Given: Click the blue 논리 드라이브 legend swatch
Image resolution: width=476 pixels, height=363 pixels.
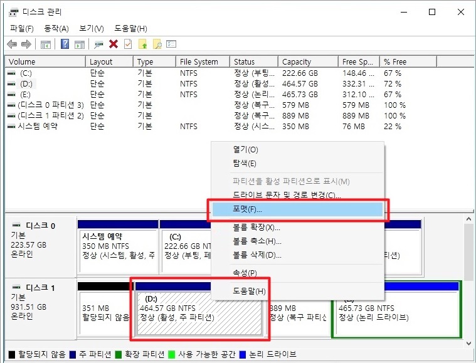Looking at the screenshot, I should 242,354.
